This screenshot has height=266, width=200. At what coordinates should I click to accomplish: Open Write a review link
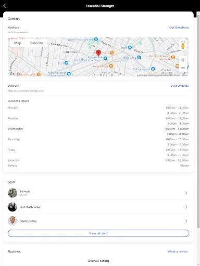[x=178, y=251]
